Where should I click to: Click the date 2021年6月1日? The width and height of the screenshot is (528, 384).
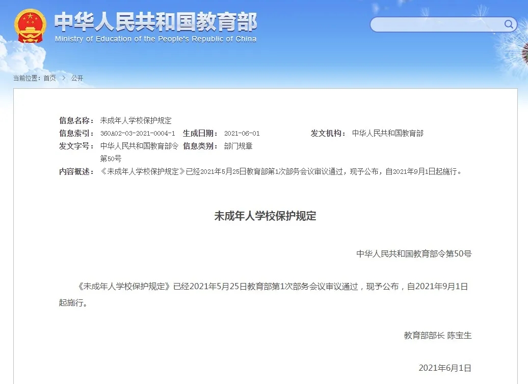pyautogui.click(x=445, y=368)
